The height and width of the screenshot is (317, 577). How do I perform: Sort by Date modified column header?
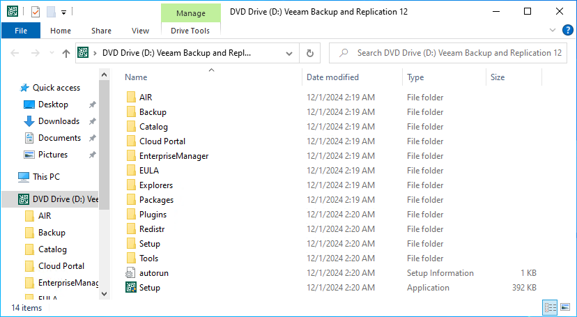(x=332, y=77)
